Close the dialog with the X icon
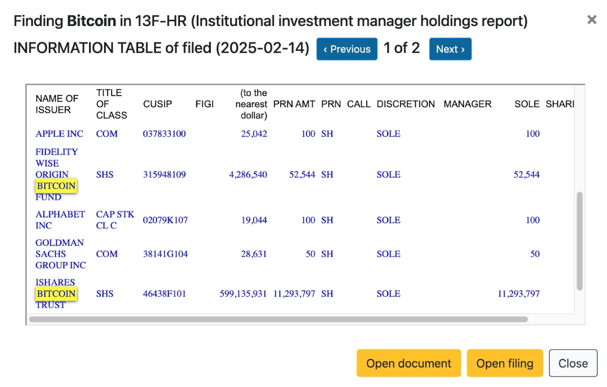Image resolution: width=607 pixels, height=387 pixels. [x=592, y=20]
